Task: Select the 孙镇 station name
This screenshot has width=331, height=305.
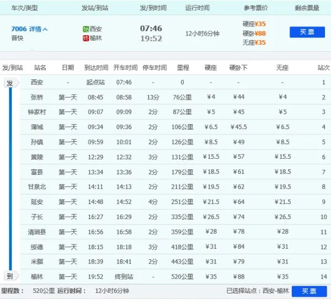Action: [x=37, y=142]
